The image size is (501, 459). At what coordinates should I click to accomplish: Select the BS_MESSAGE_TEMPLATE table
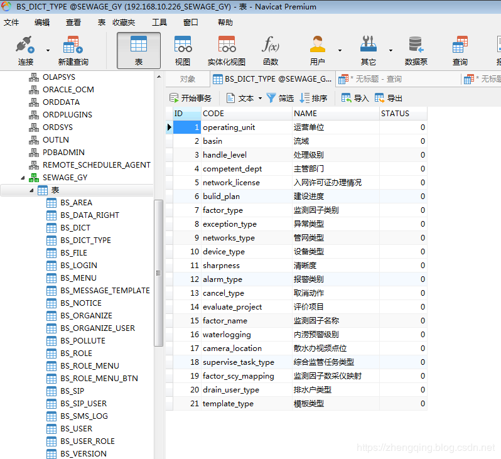click(105, 291)
